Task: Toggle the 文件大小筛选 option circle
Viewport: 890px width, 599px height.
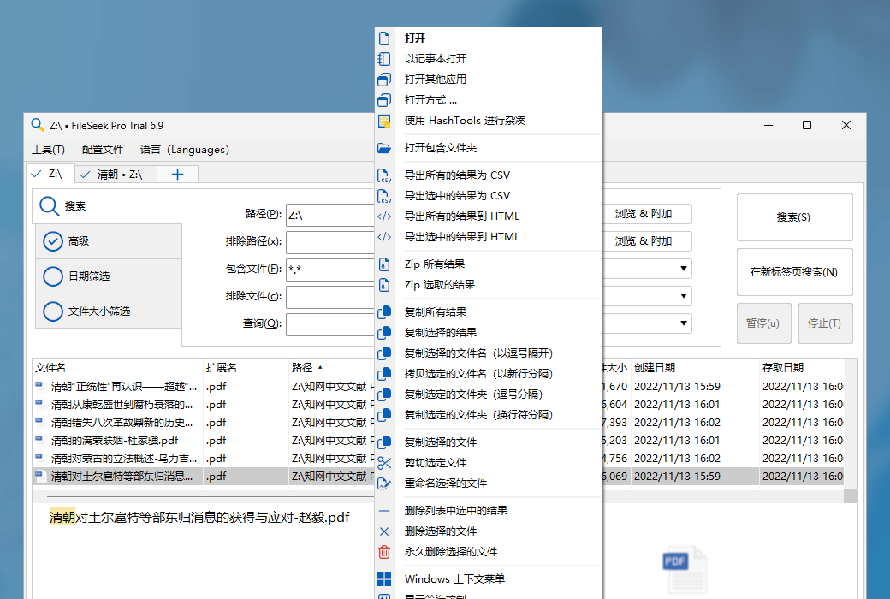Action: pyautogui.click(x=53, y=311)
